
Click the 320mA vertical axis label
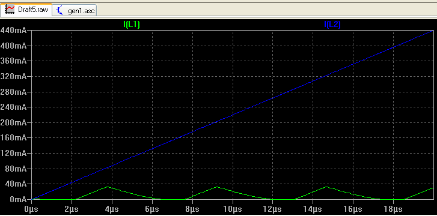[x=13, y=77]
